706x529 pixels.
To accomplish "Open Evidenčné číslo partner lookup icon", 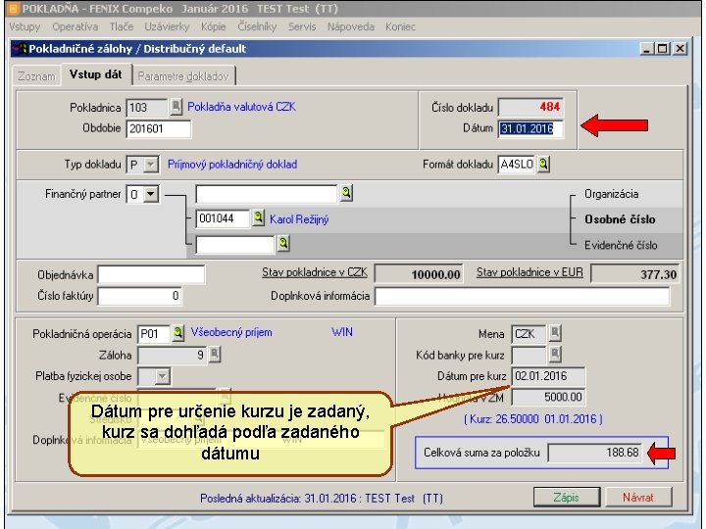I will (283, 244).
